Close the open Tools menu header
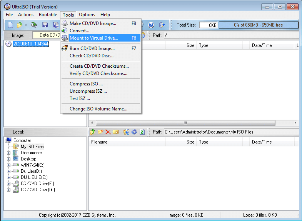302x222 pixels. 68,15
